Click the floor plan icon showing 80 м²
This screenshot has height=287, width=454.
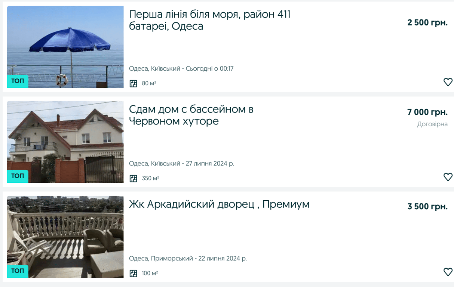tap(133, 83)
